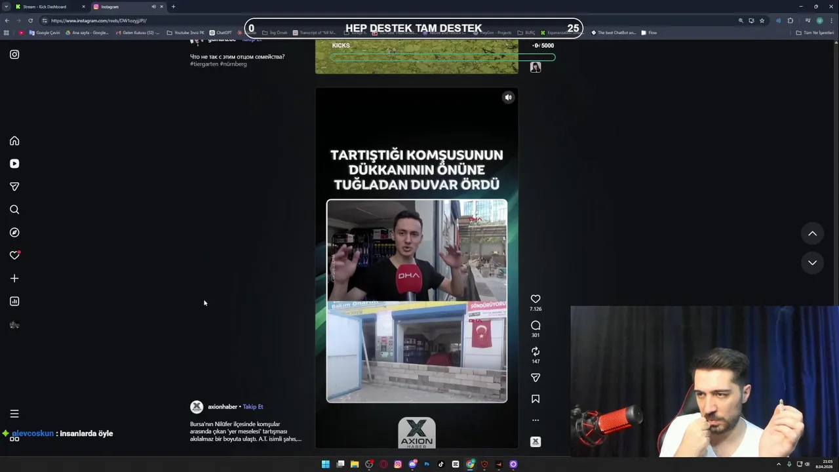
Task: Open TikTok from taskbar
Action: (441, 464)
